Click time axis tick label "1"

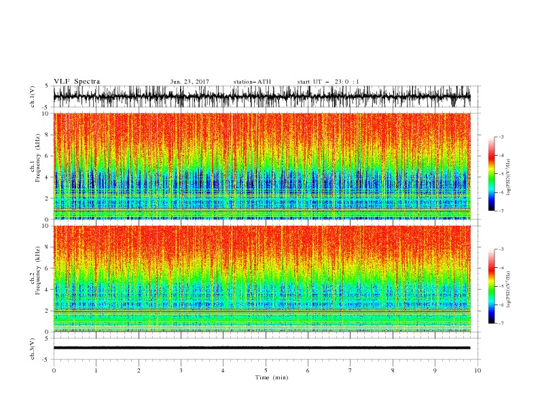(96, 370)
